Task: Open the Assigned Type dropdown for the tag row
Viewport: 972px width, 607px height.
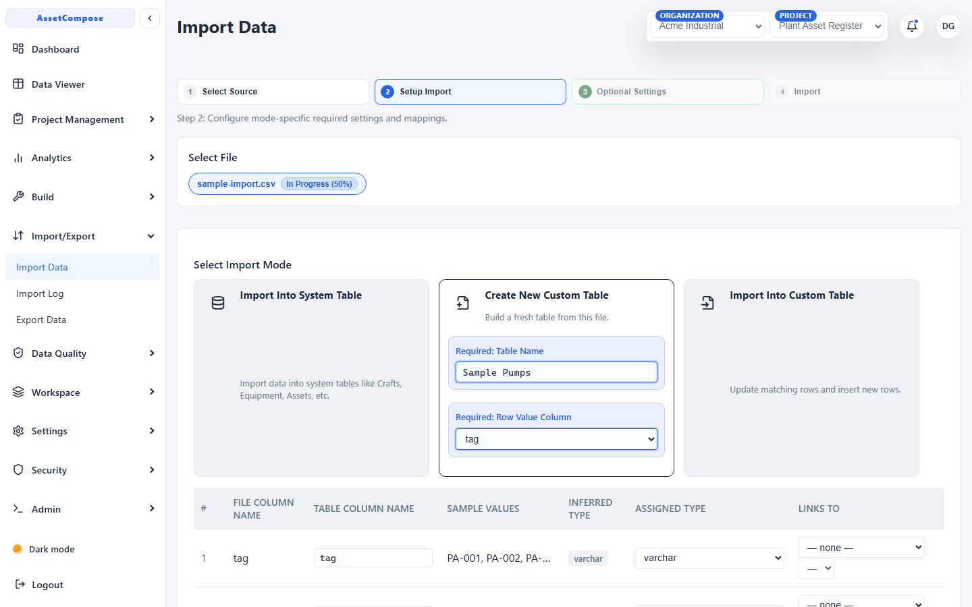Action: [x=709, y=558]
